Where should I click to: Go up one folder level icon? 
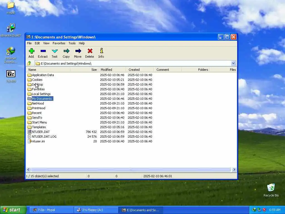[x=29, y=63]
